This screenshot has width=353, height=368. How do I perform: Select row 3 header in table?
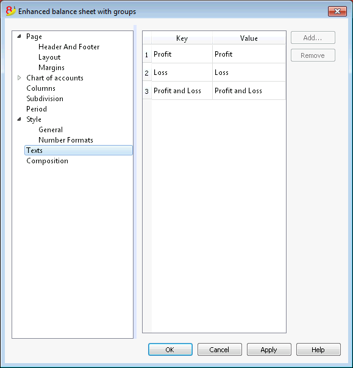[x=147, y=91]
